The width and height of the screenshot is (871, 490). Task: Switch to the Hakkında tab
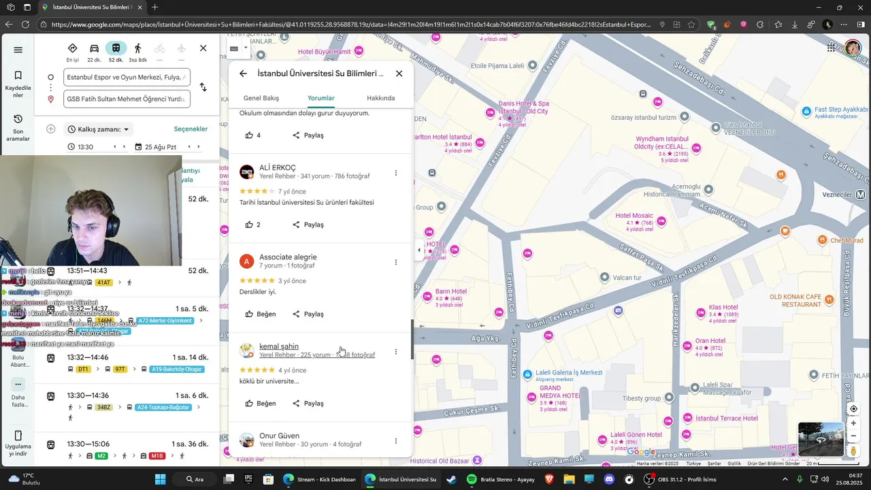coord(380,98)
